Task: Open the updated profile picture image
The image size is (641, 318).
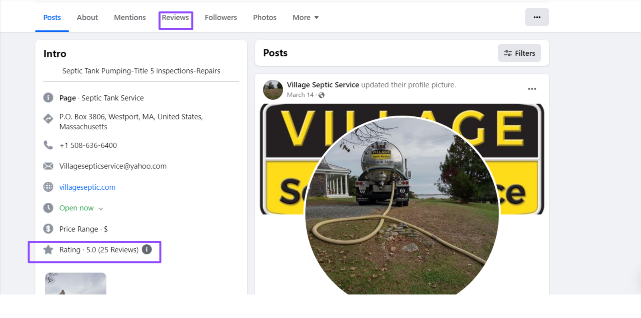Action: pos(402,199)
